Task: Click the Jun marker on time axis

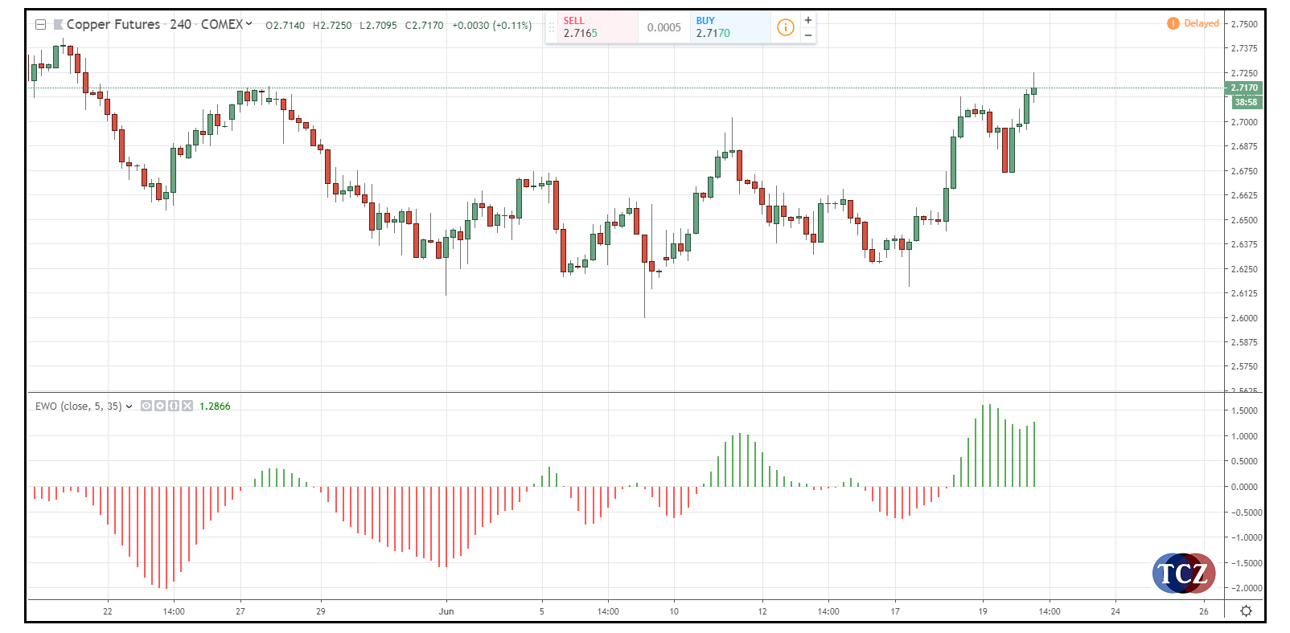Action: [x=446, y=611]
